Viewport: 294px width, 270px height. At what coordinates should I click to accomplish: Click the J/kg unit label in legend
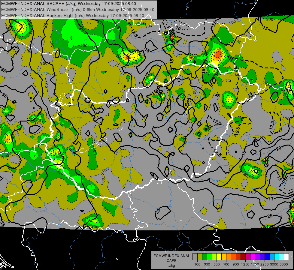click(171, 265)
